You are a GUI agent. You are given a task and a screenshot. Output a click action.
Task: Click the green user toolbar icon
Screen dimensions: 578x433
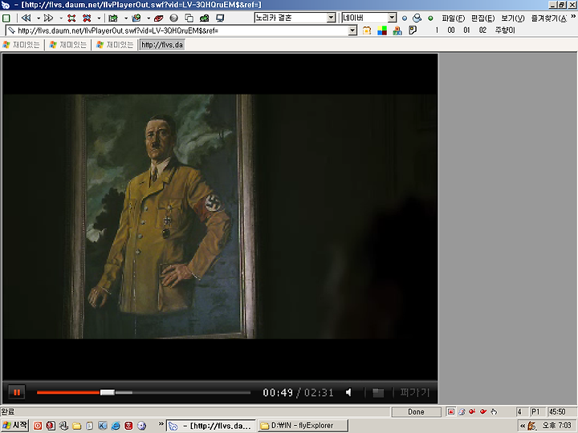pyautogui.click(x=204, y=18)
